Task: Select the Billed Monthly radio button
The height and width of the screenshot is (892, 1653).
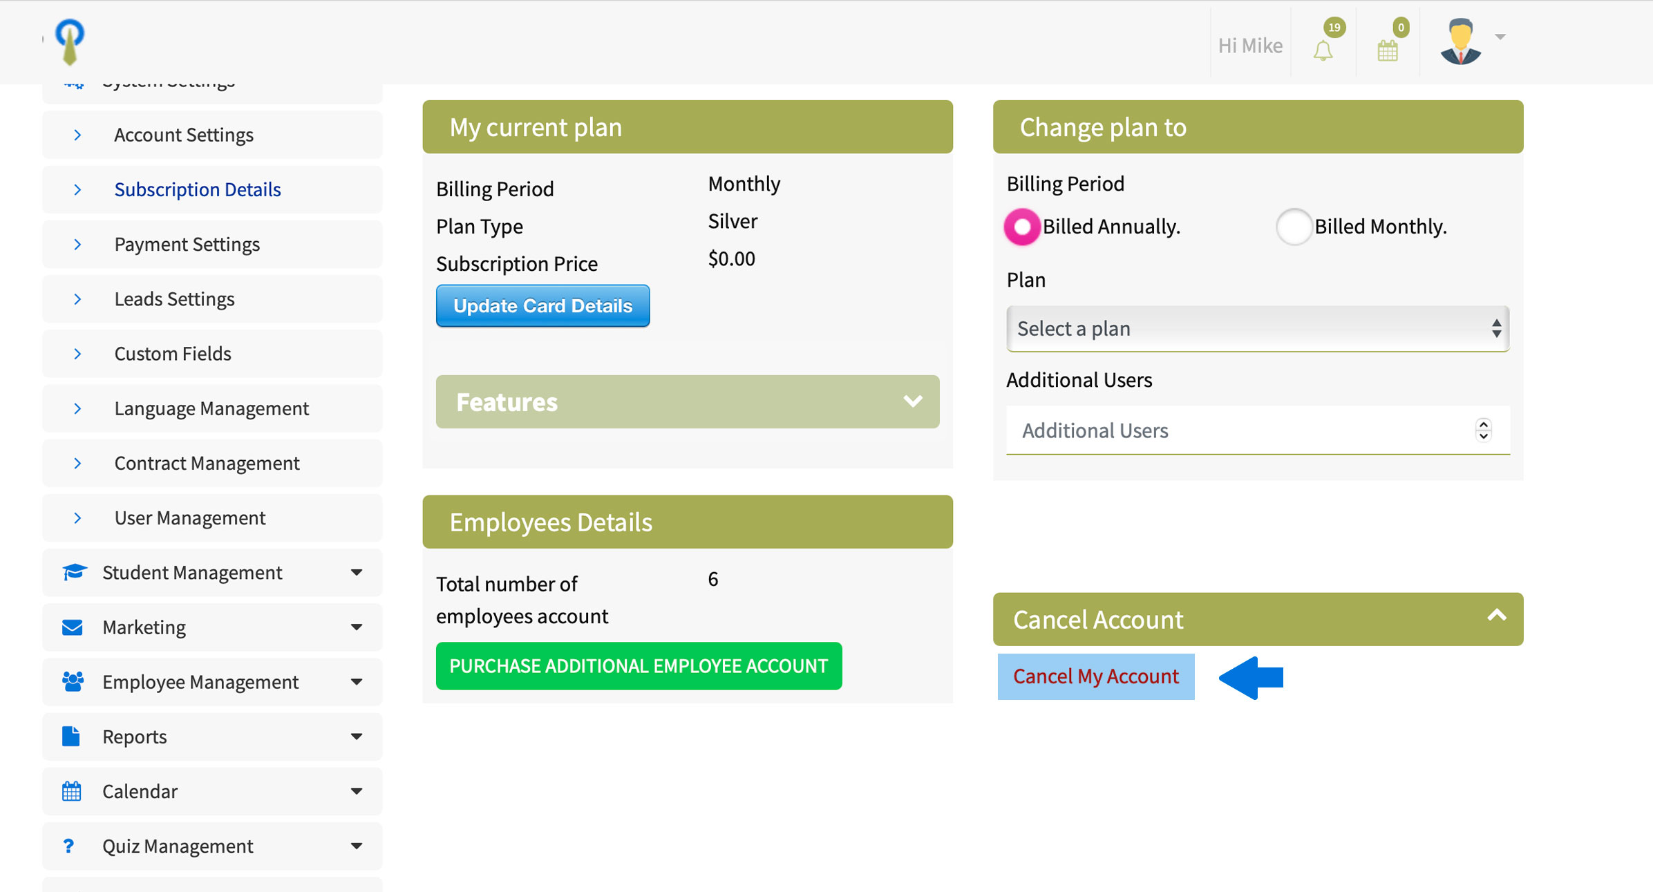Action: coord(1294,227)
